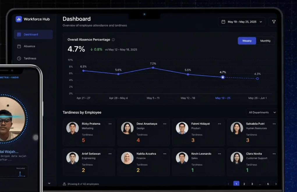This screenshot has height=192, width=297.
Task: Select the 5.6% data point on chart
Action: tap(119, 74)
